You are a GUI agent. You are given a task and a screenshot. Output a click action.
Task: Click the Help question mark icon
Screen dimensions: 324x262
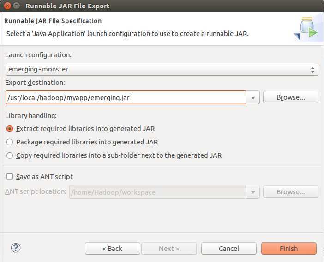point(16,248)
